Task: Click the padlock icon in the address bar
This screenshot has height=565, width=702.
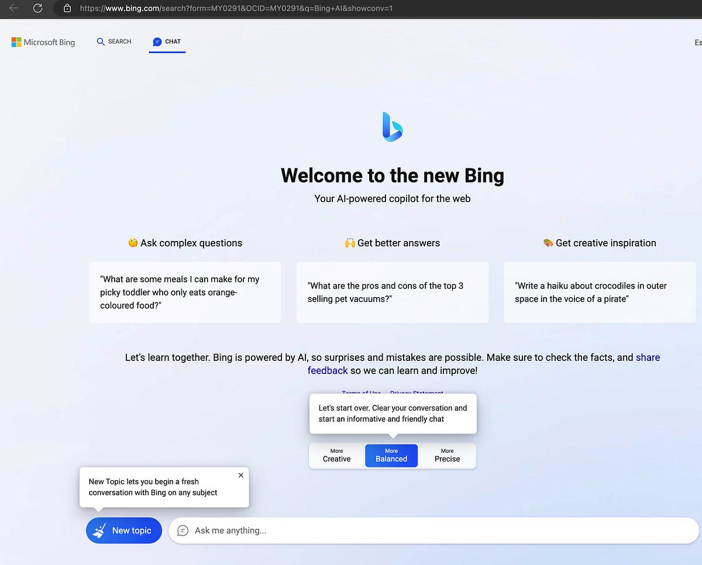Action: coord(67,9)
